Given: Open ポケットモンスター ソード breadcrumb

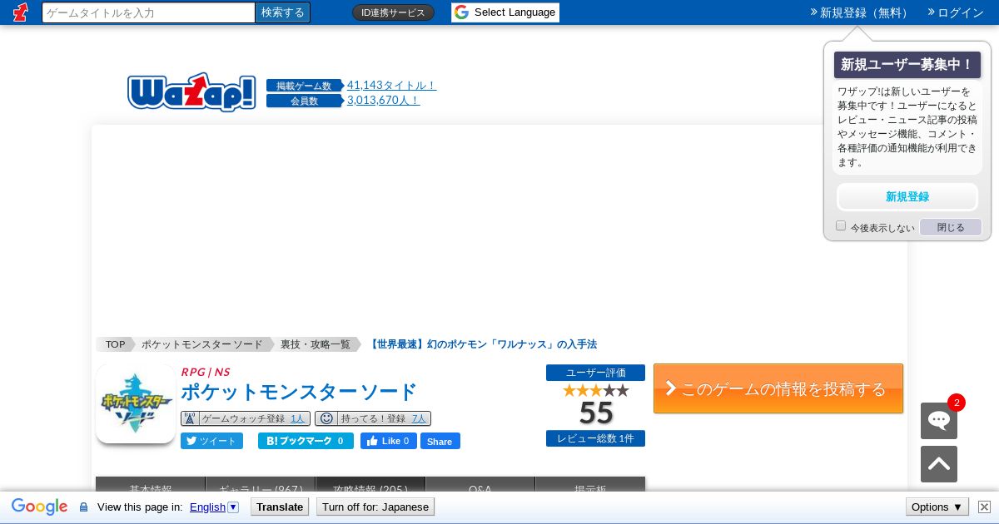Looking at the screenshot, I should pyautogui.click(x=201, y=344).
